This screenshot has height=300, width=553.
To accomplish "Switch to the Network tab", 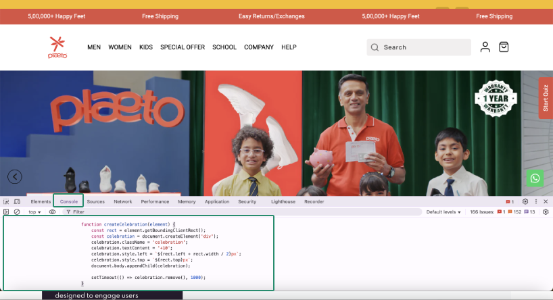I will click(122, 201).
